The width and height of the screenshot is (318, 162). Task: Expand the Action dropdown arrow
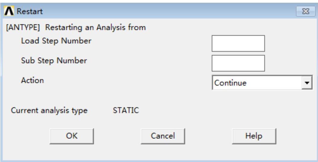coord(307,83)
